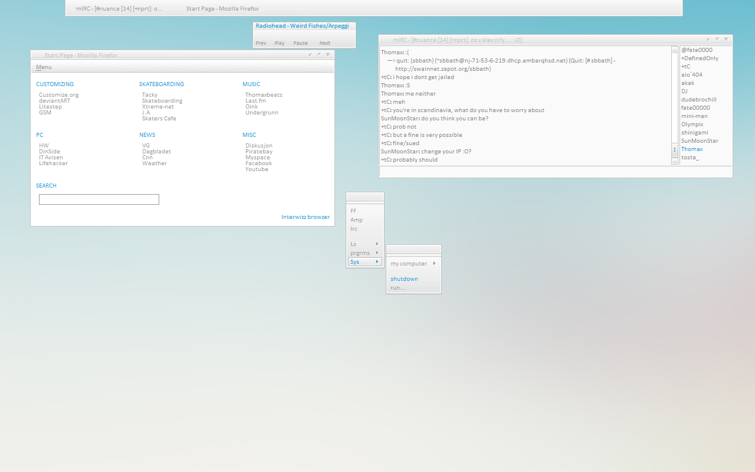Click the Lifehacker link
This screenshot has width=755, height=472.
53,163
